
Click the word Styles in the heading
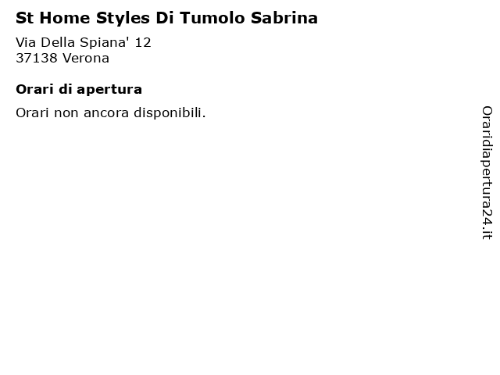pos(123,18)
